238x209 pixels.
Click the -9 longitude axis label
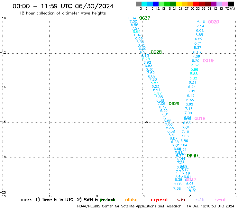click(x=96, y=196)
